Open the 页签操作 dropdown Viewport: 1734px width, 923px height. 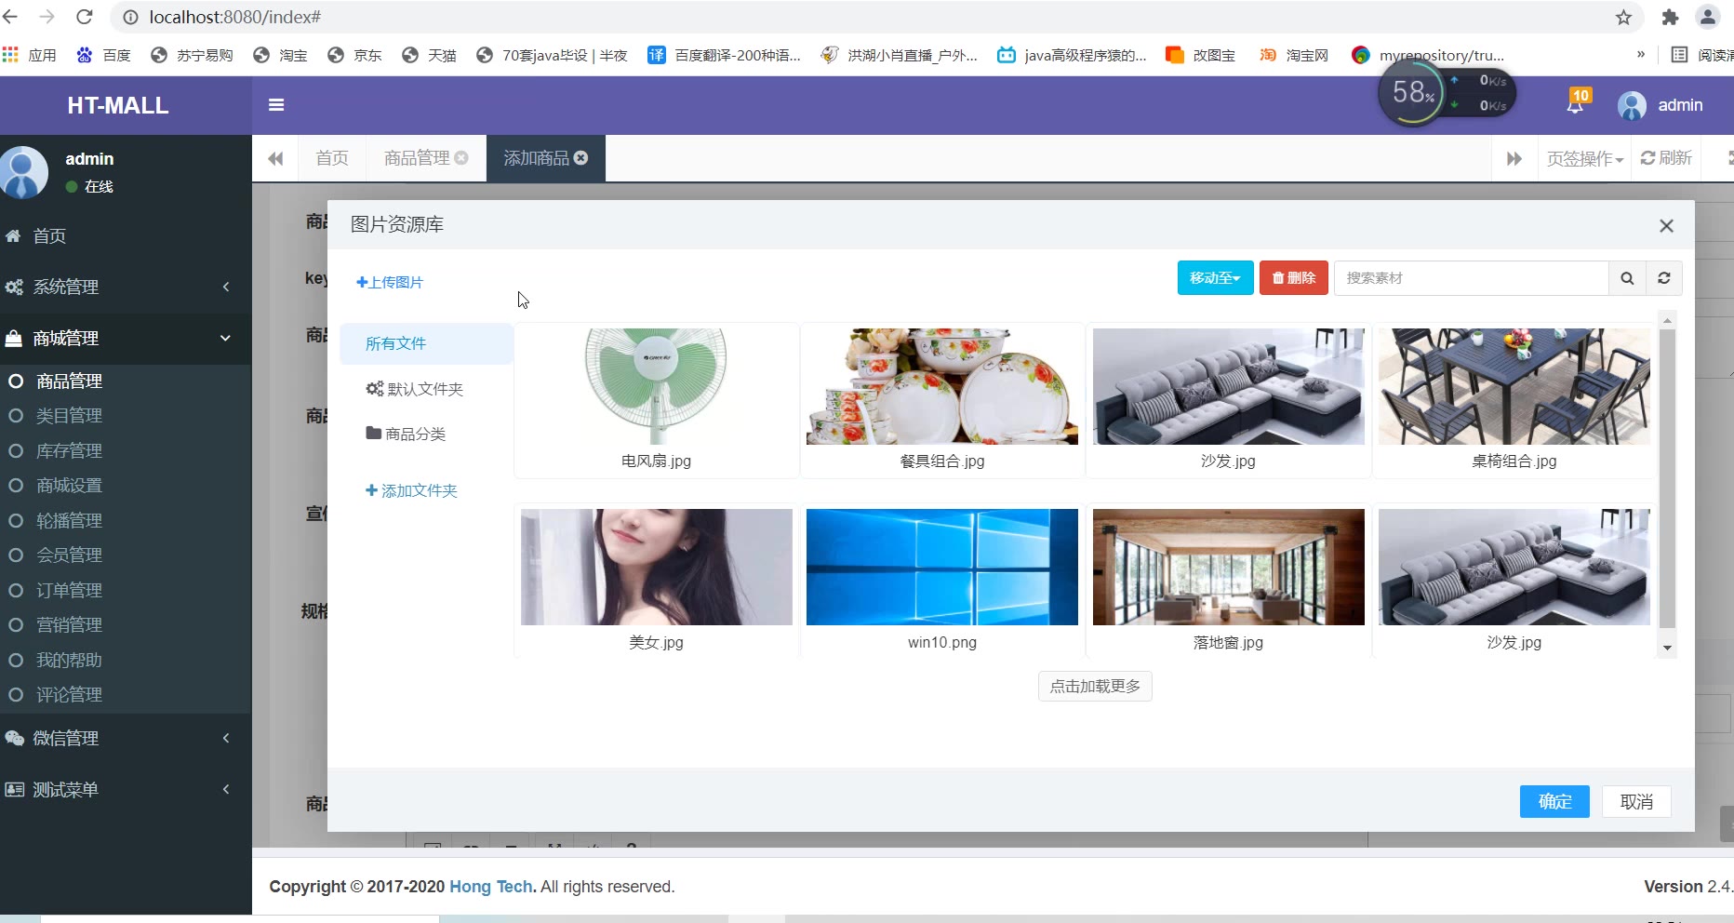point(1584,158)
